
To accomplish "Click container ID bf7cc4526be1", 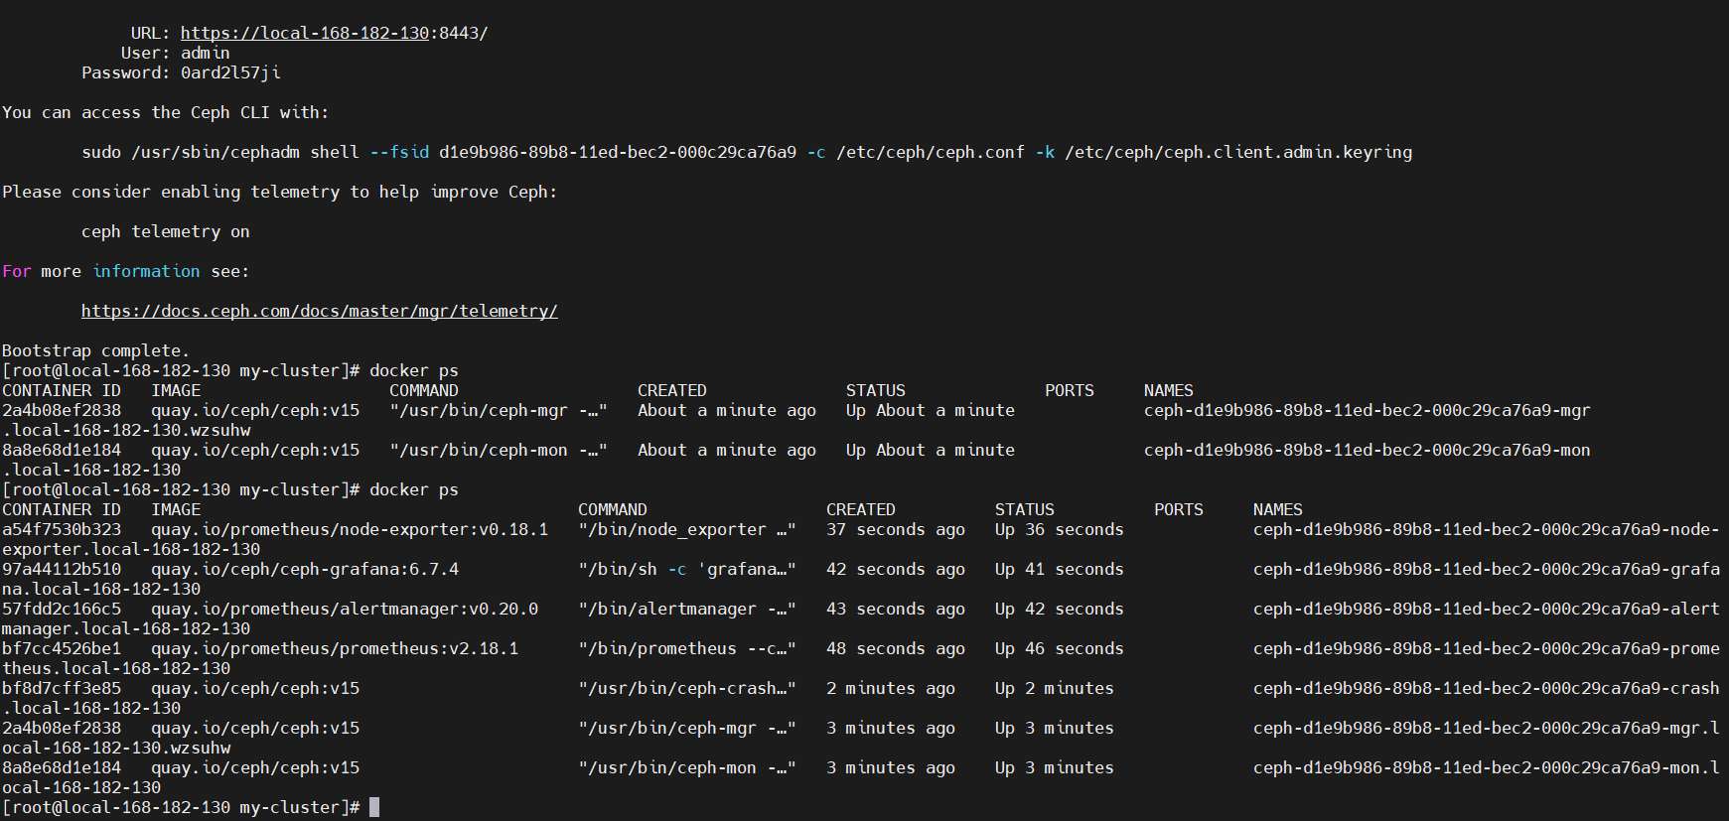I will pyautogui.click(x=62, y=648).
